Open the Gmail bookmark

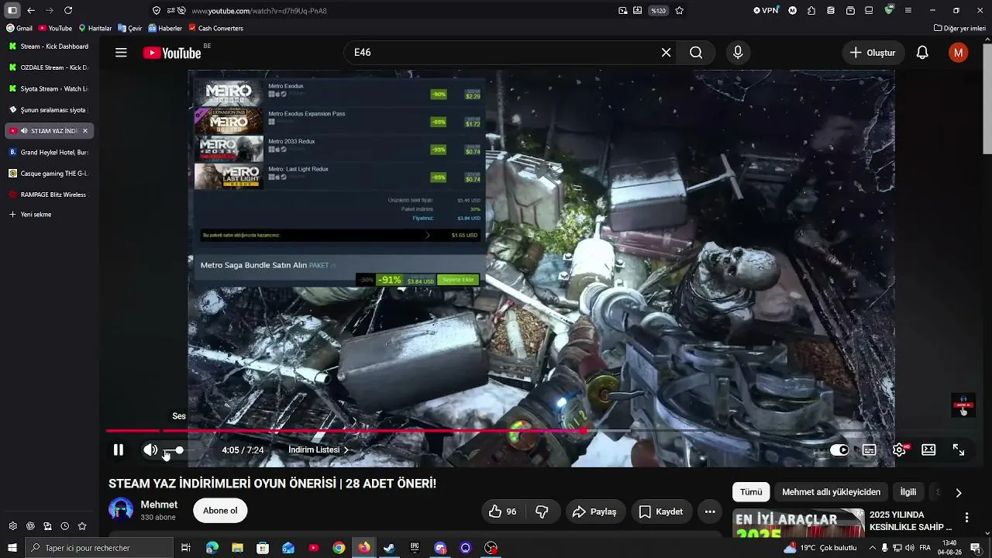point(19,29)
